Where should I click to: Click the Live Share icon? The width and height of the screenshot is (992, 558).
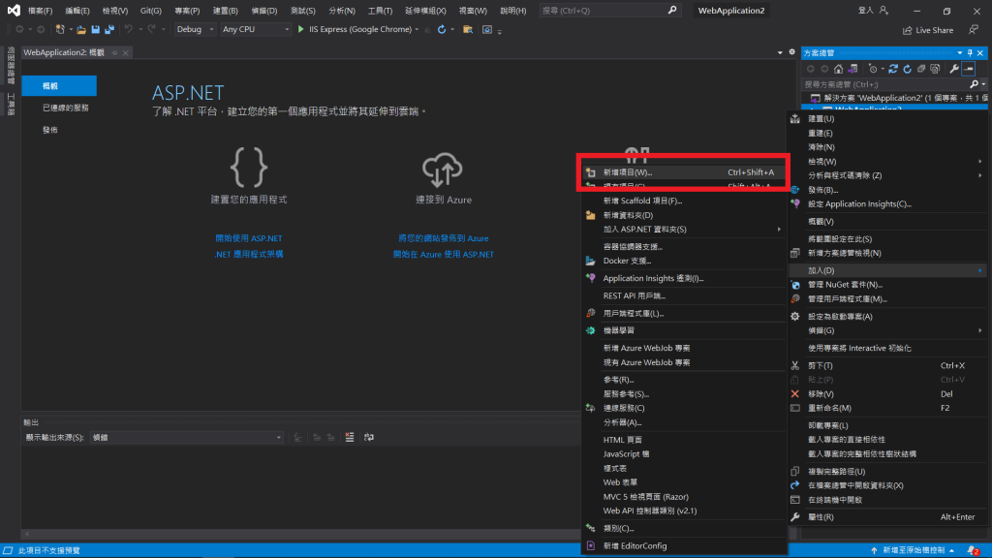point(907,30)
